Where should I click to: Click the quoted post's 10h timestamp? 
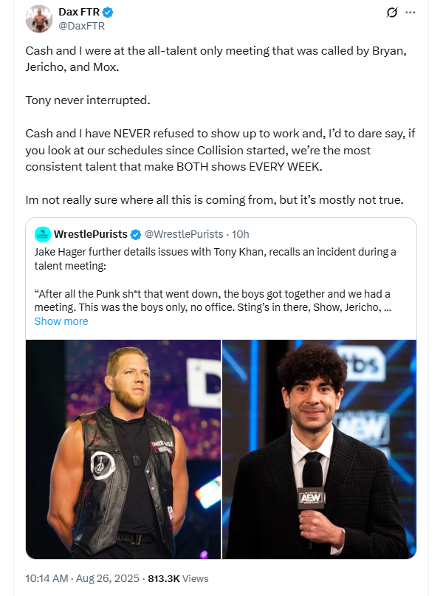pos(241,234)
